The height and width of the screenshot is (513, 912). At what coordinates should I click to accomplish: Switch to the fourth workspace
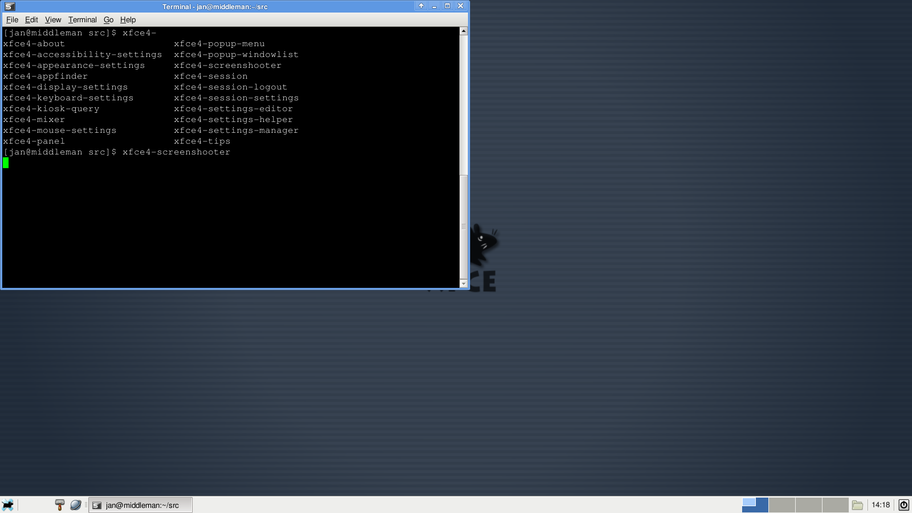click(x=835, y=505)
